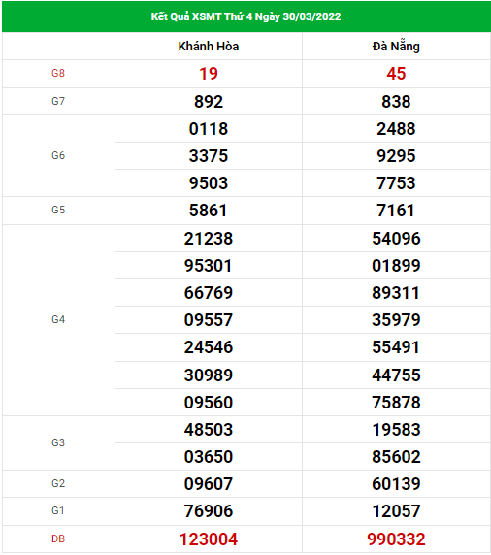
Task: Click the green results header title
Action: coord(245,16)
